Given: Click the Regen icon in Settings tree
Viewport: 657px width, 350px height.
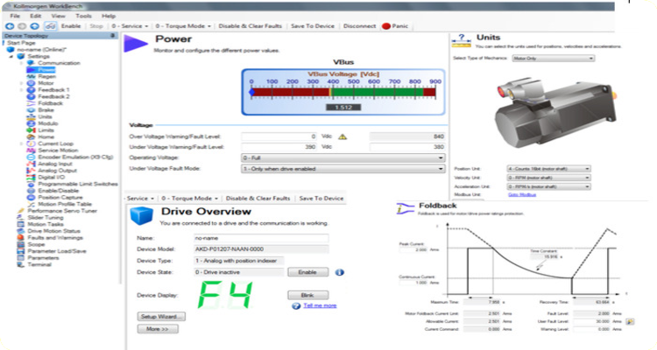Looking at the screenshot, I should click(31, 76).
